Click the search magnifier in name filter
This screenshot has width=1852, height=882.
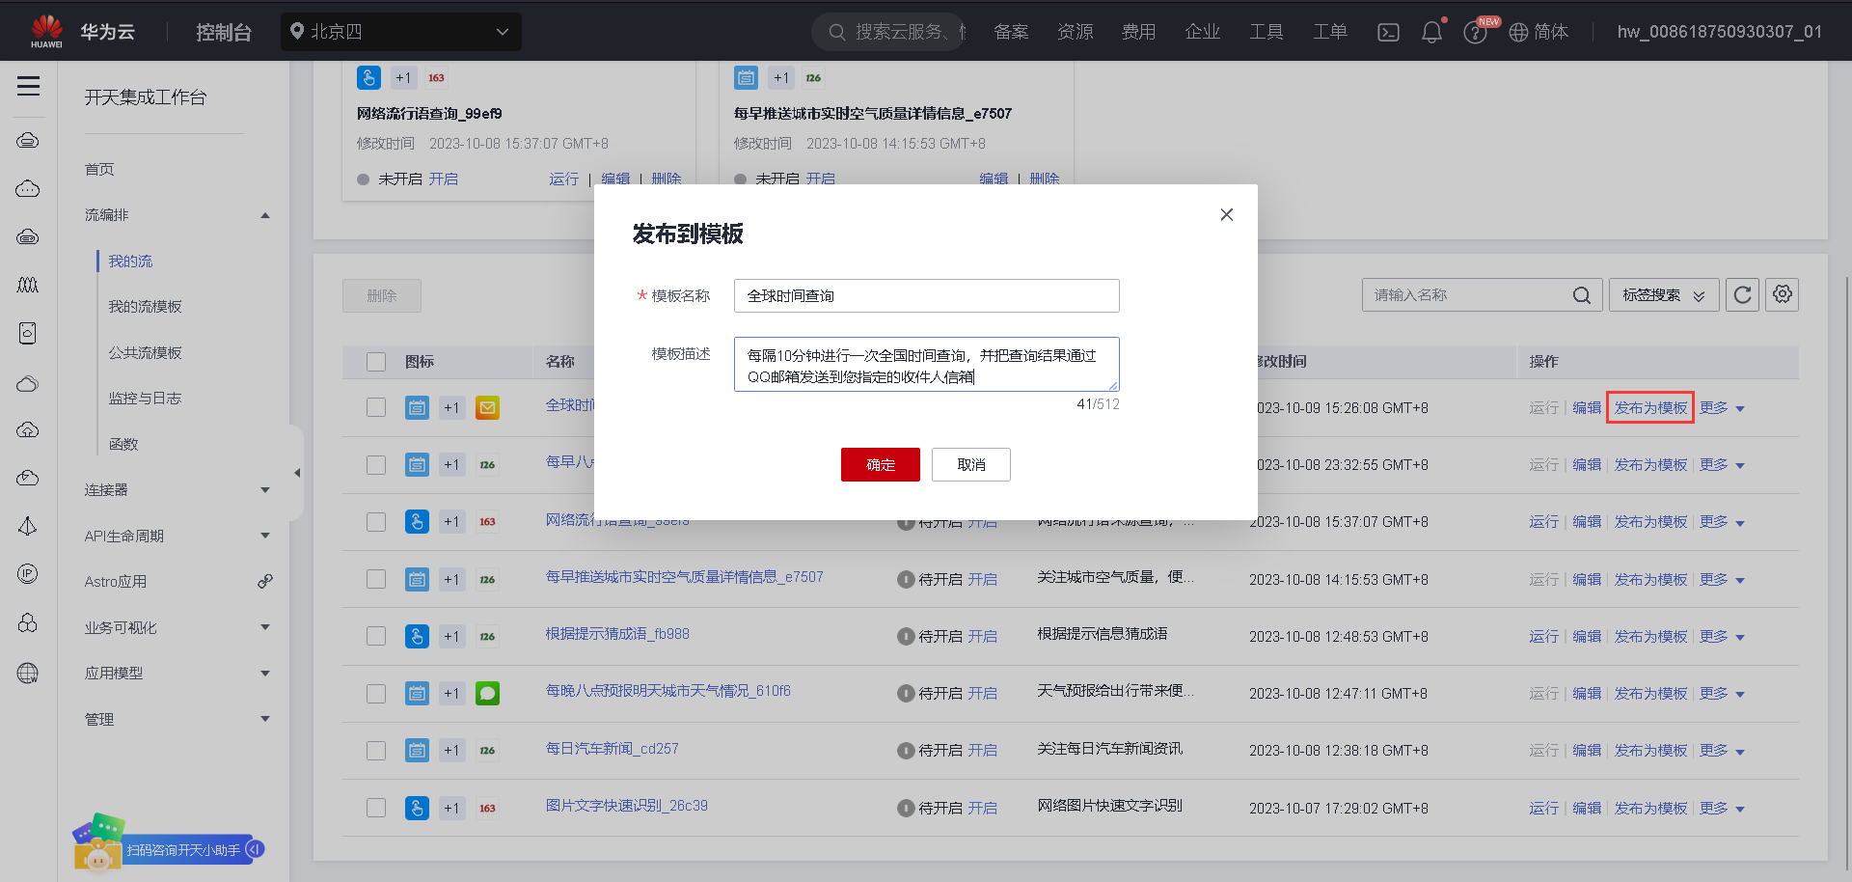click(x=1581, y=294)
